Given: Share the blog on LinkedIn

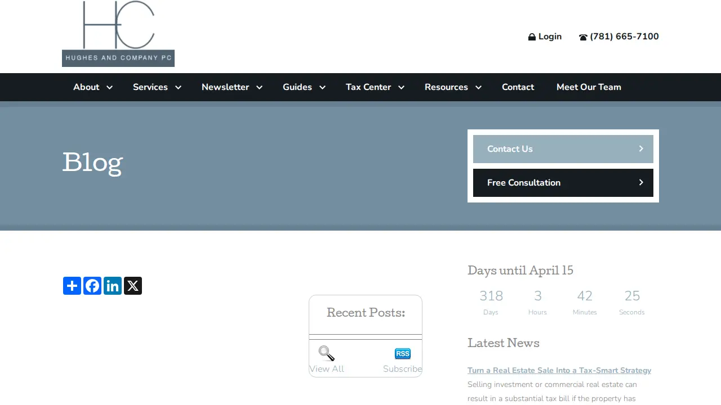Looking at the screenshot, I should click(x=113, y=286).
